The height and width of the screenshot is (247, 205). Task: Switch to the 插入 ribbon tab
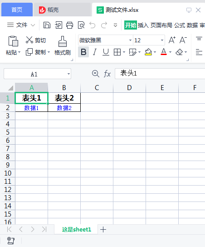tap(143, 25)
